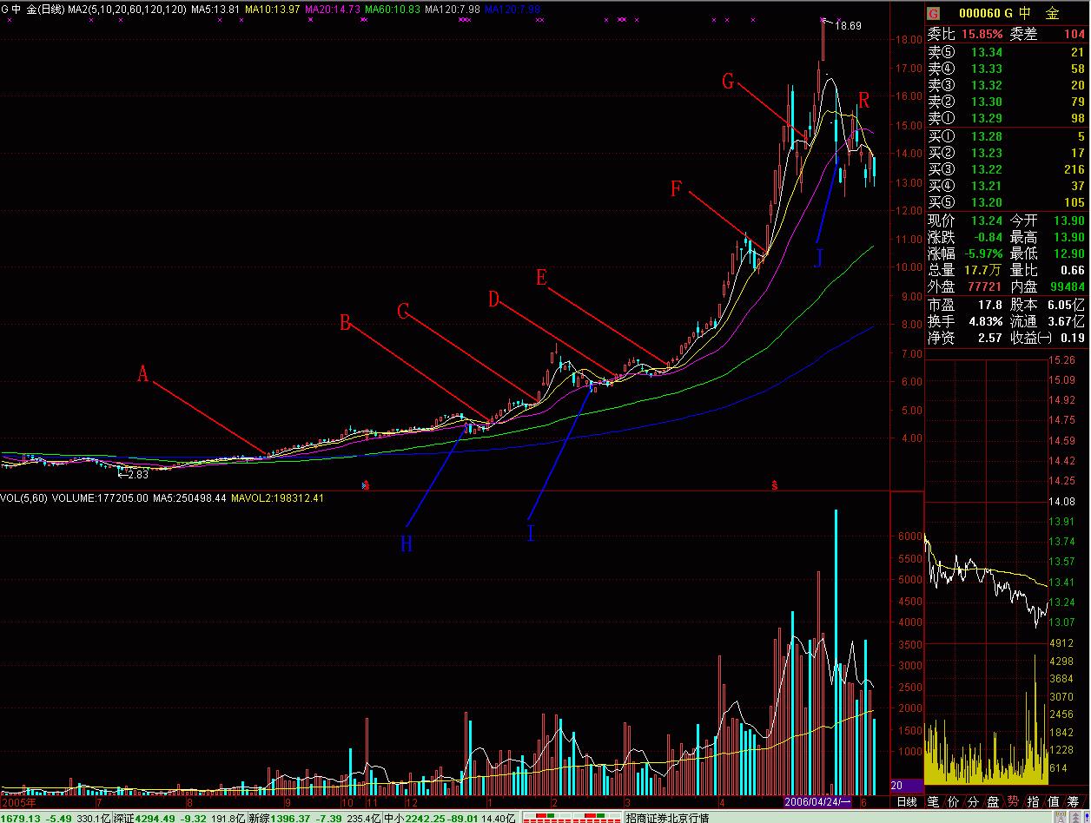Select the 卖⑤ ask price 13.34 row
This screenshot has width=1091, height=823.
coord(1007,52)
